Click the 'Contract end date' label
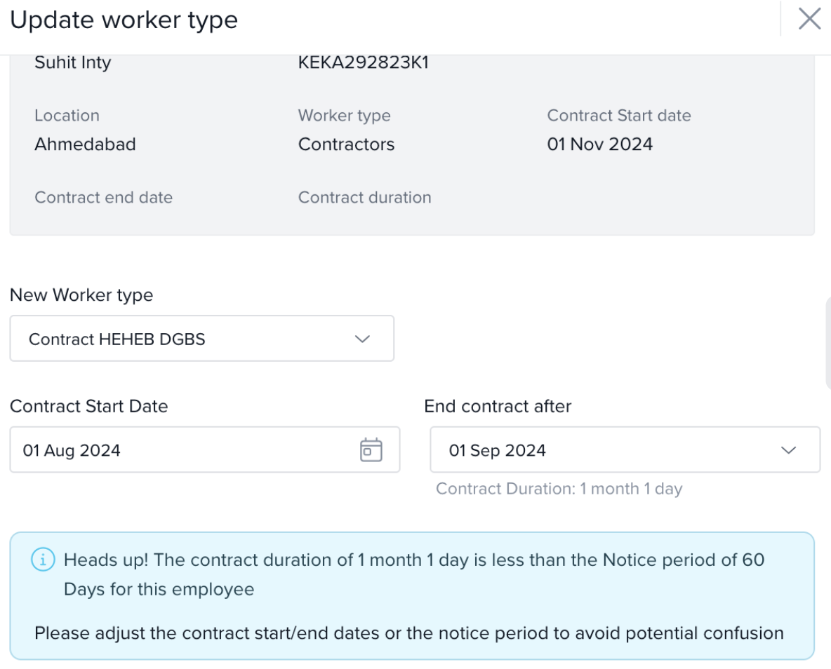This screenshot has width=831, height=669. pos(103,198)
